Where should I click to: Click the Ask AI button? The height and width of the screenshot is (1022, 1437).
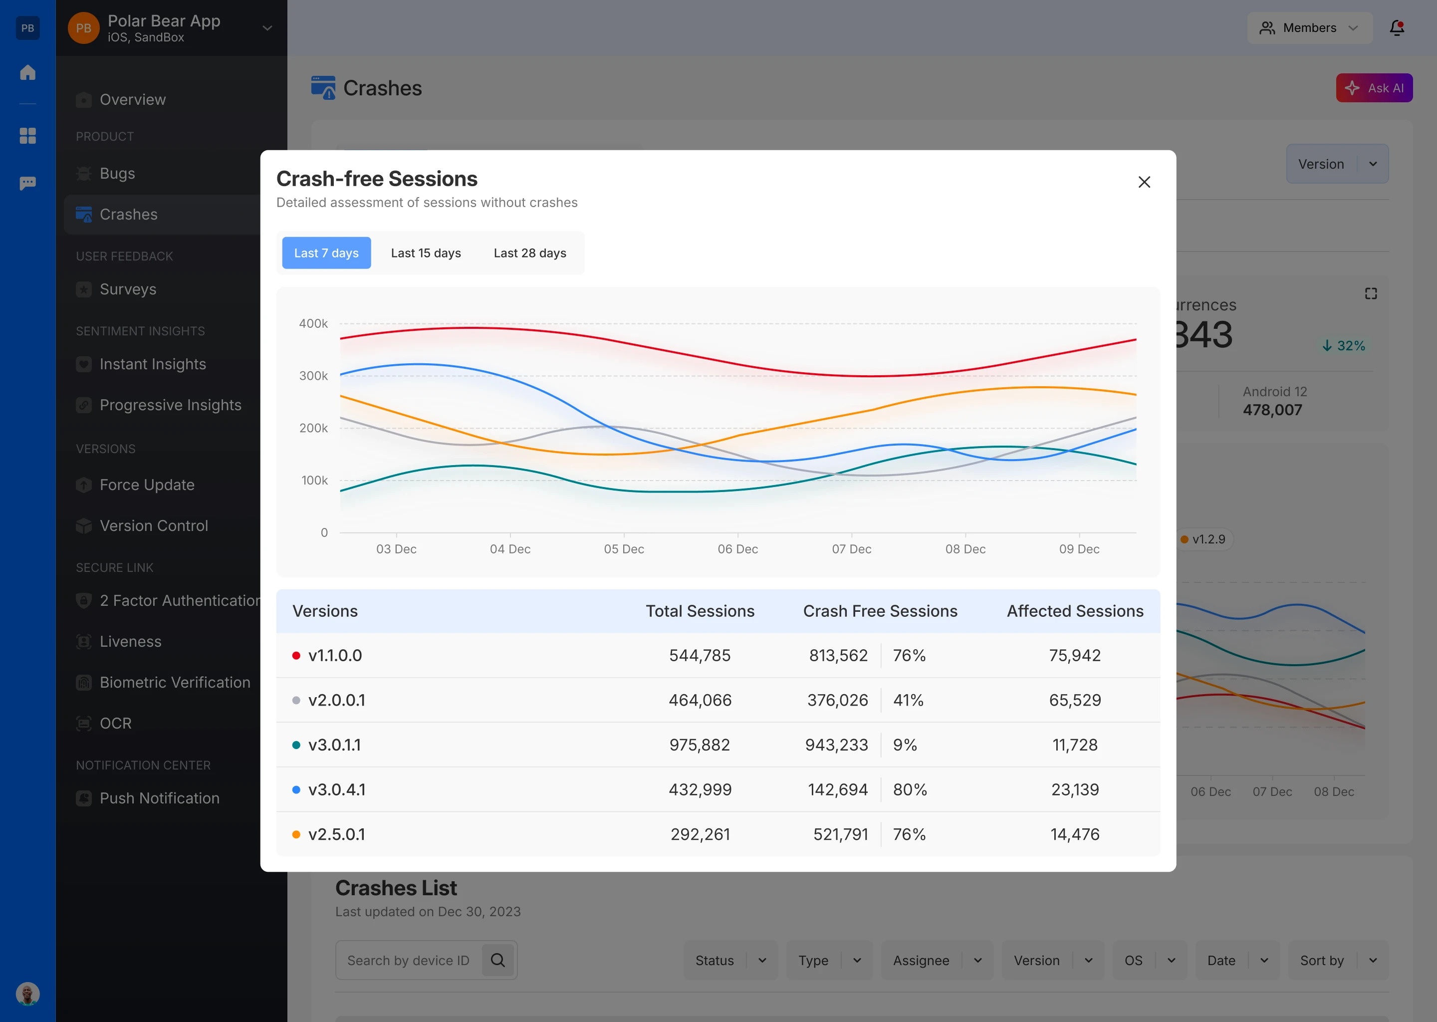[1374, 88]
